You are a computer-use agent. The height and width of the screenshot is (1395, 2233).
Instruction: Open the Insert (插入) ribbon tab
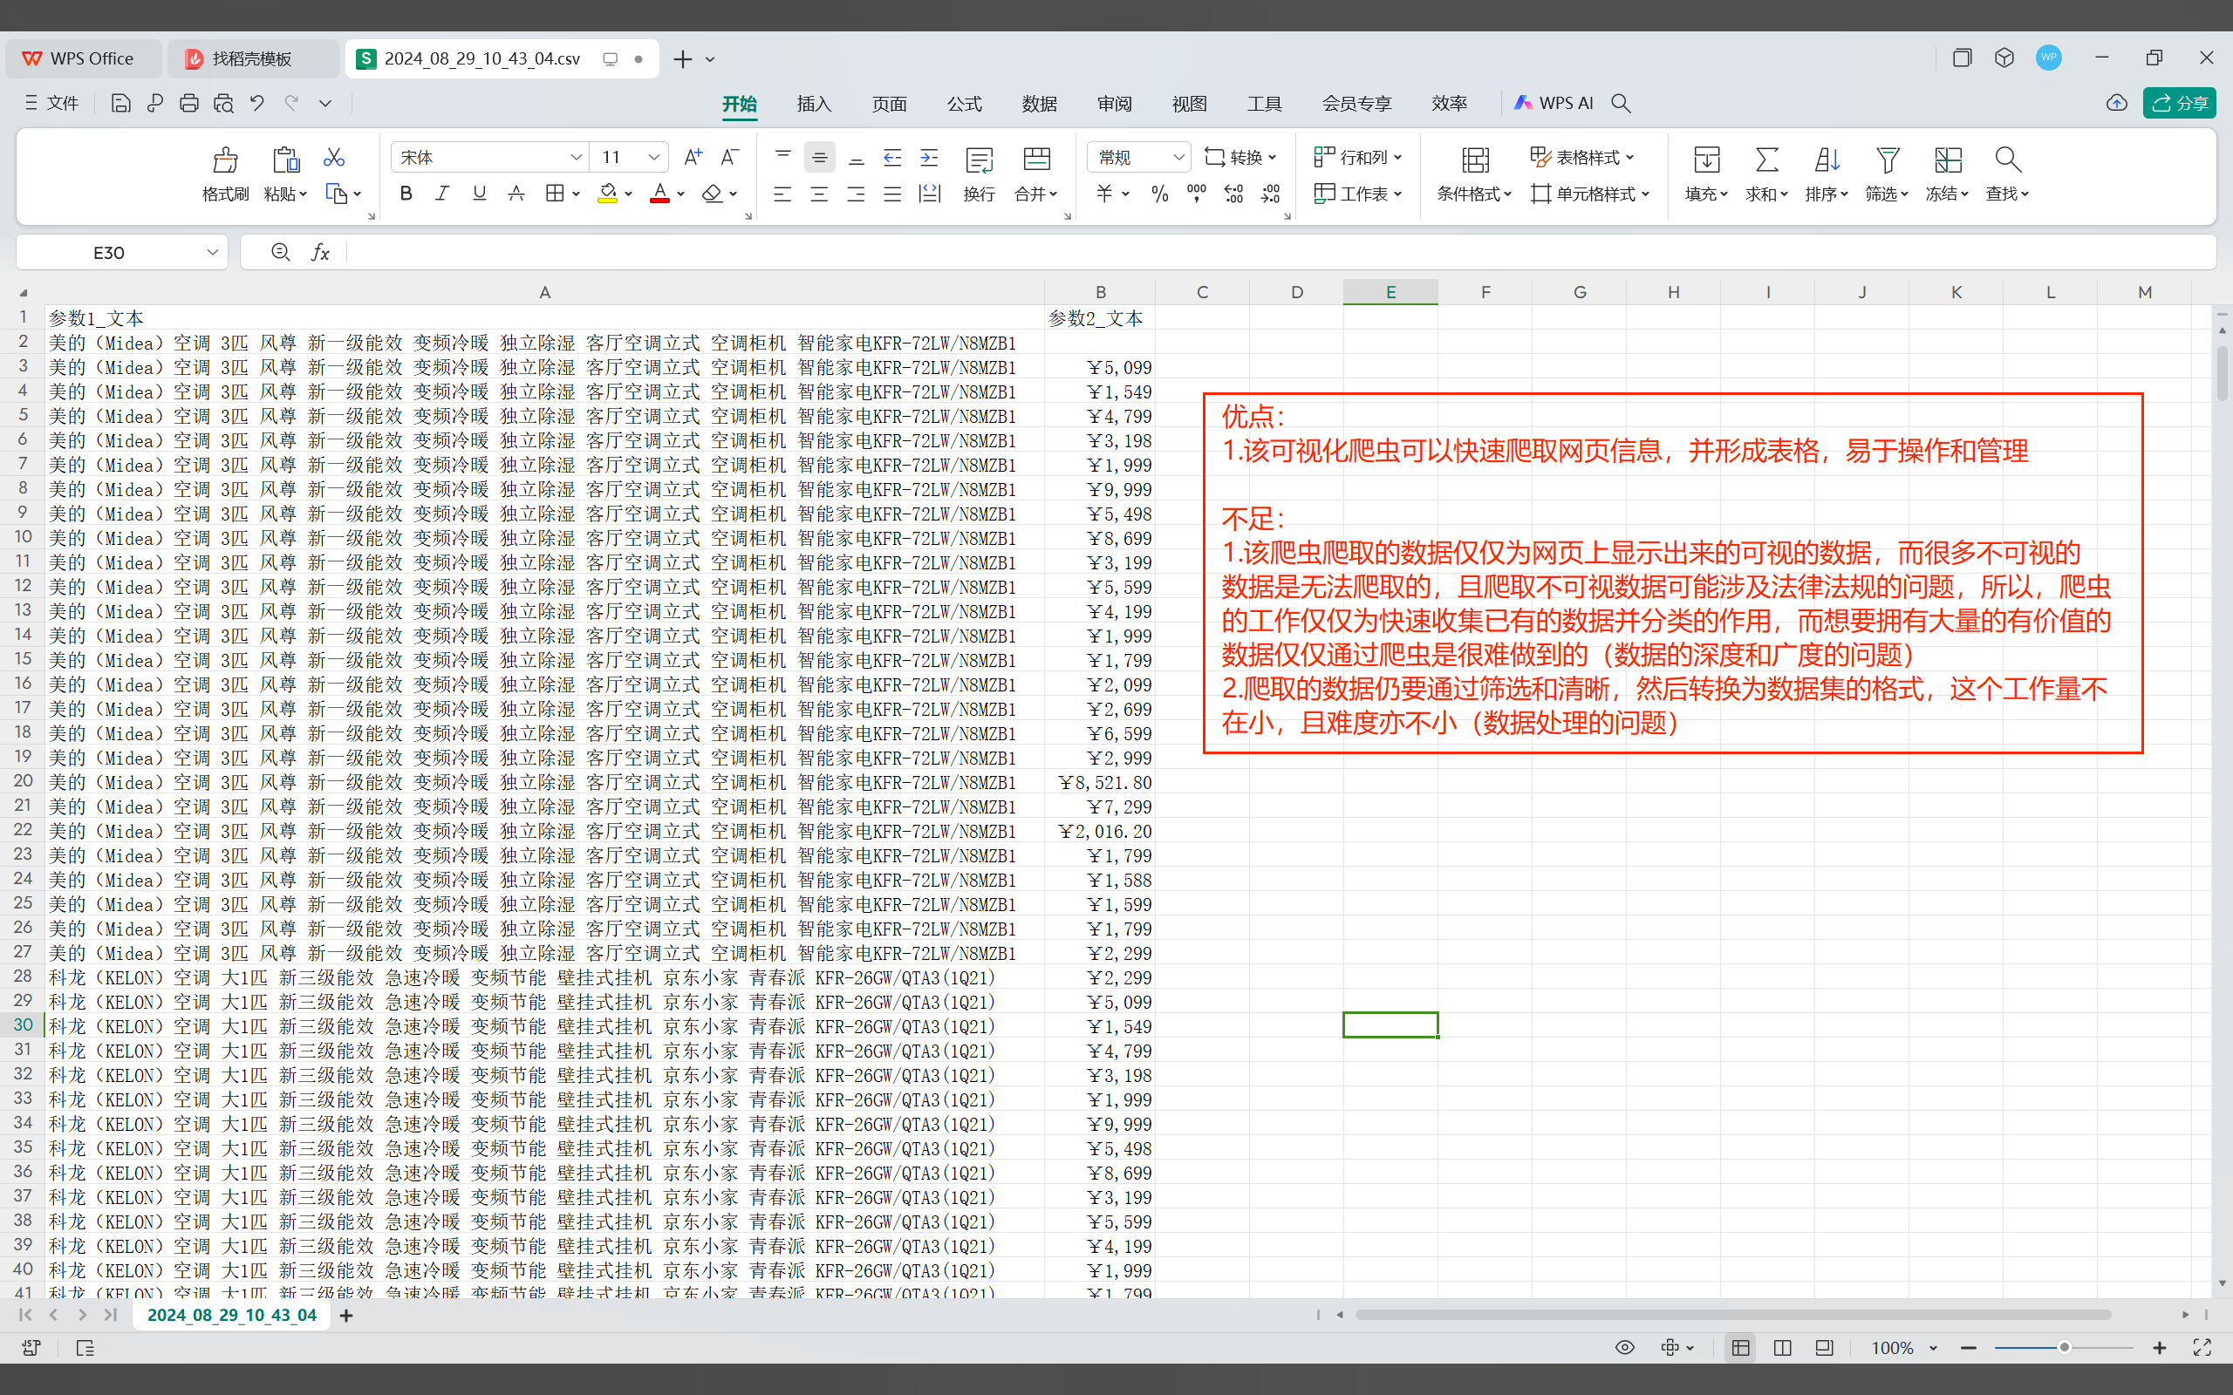click(x=814, y=104)
